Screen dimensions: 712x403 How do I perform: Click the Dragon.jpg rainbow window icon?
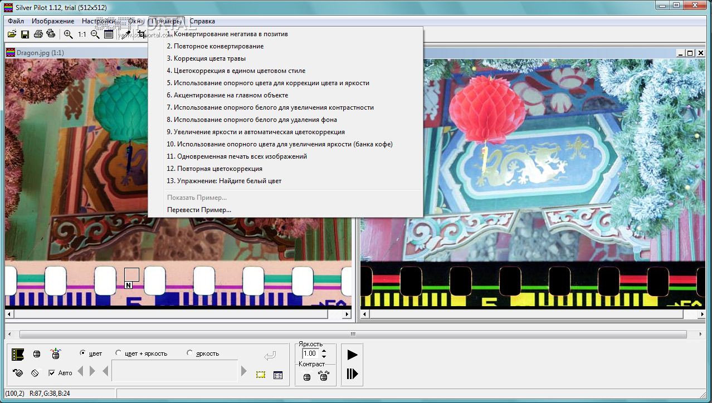tap(9, 53)
